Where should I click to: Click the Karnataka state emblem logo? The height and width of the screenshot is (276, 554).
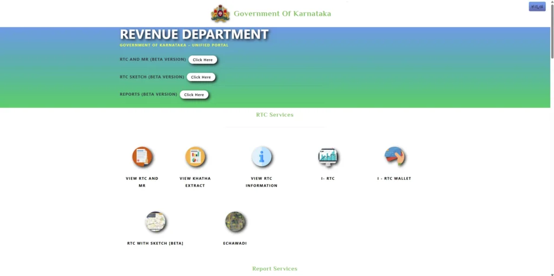tap(220, 14)
